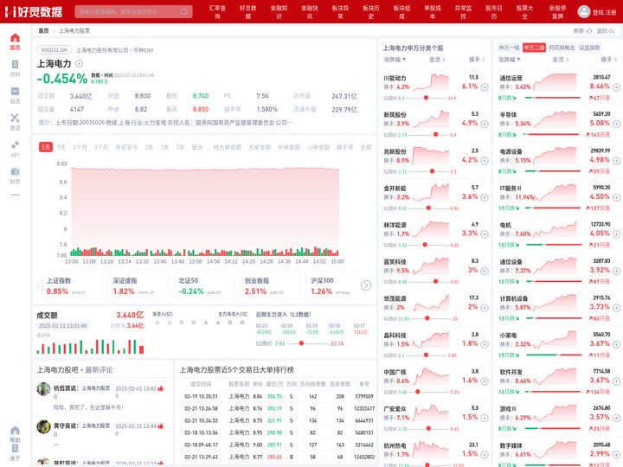Add 上海电力 to watchlist with the plus icon

tap(79, 63)
